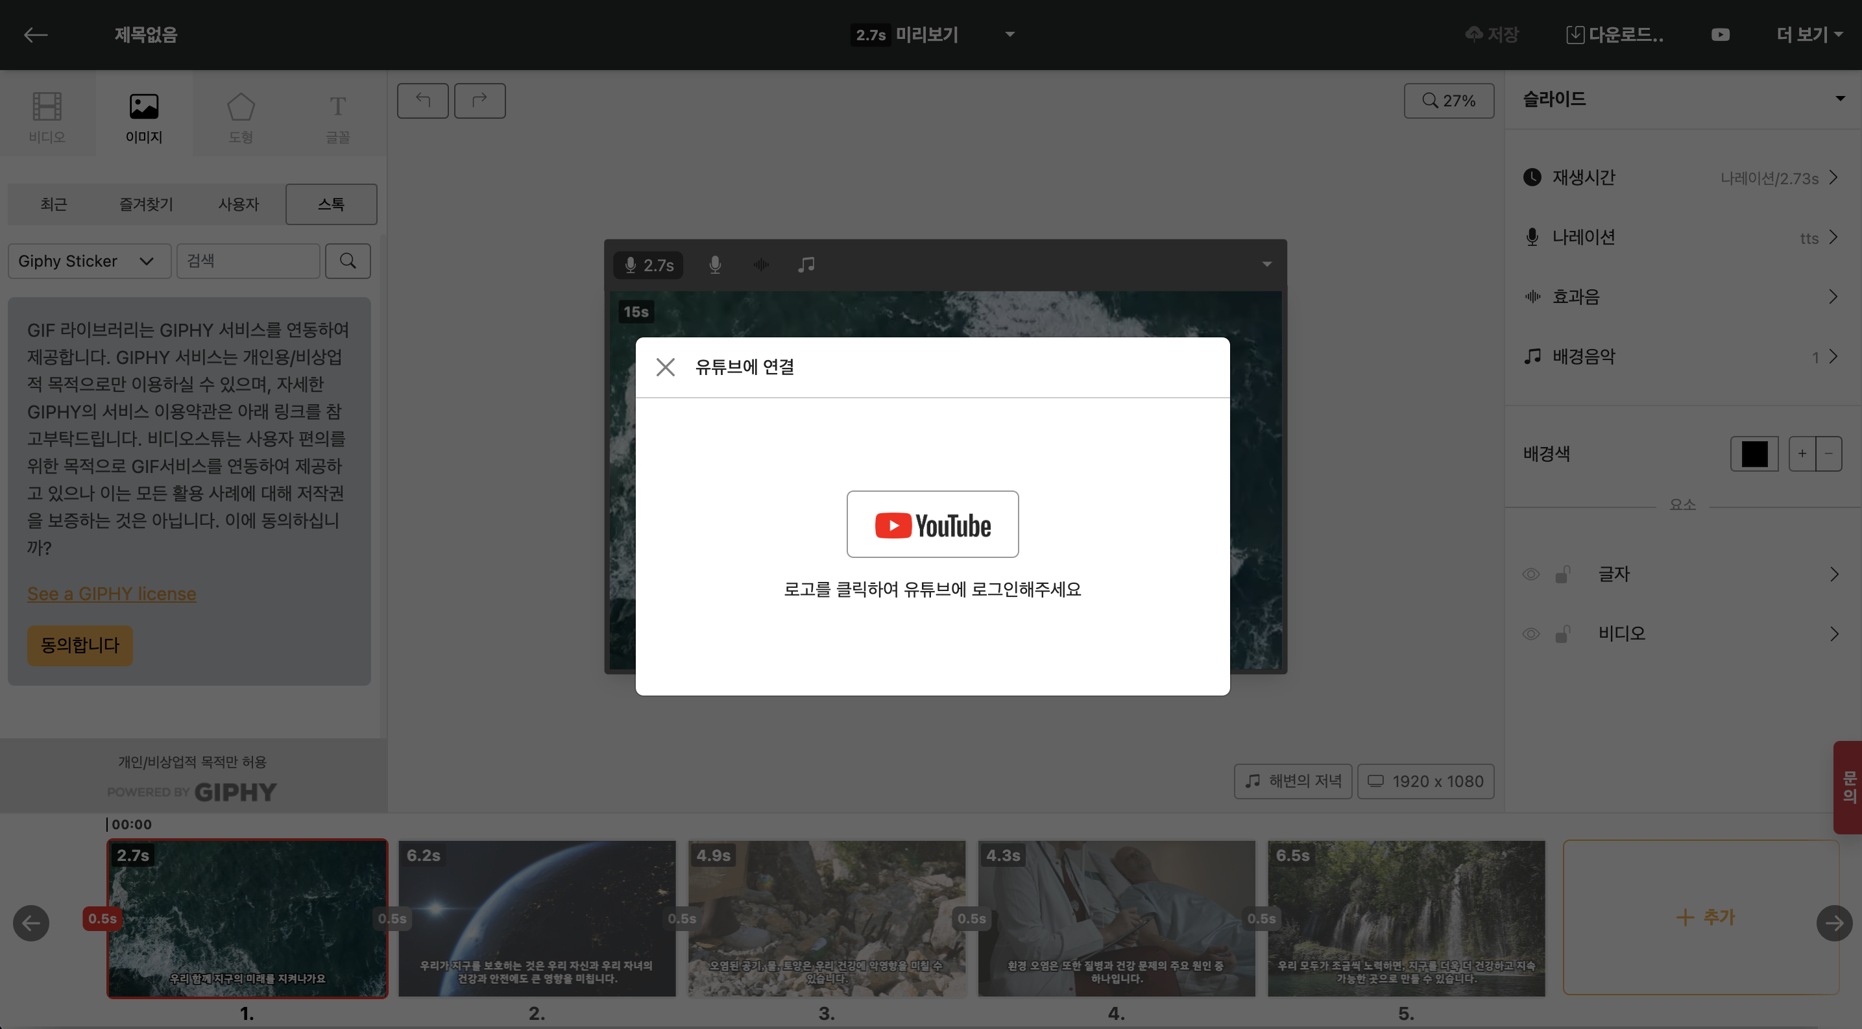Select slide 5 waterfall thumbnail
The image size is (1862, 1029).
point(1407,917)
